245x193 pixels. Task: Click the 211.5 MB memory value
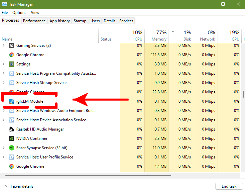click(159, 55)
